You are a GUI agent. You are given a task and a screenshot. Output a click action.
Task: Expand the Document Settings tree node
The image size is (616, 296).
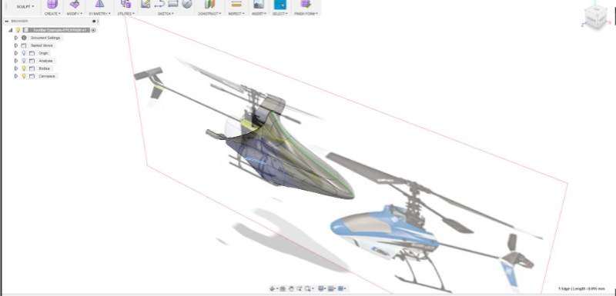[x=16, y=38]
